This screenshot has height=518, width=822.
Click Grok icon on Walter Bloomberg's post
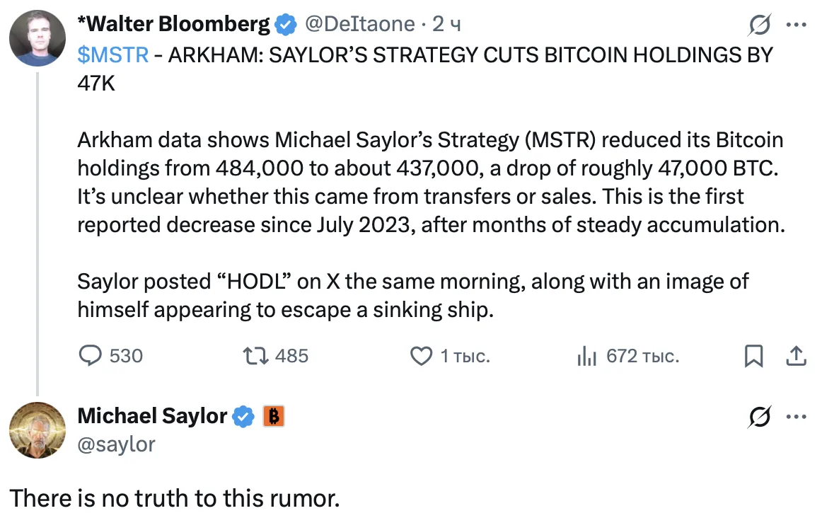click(760, 25)
